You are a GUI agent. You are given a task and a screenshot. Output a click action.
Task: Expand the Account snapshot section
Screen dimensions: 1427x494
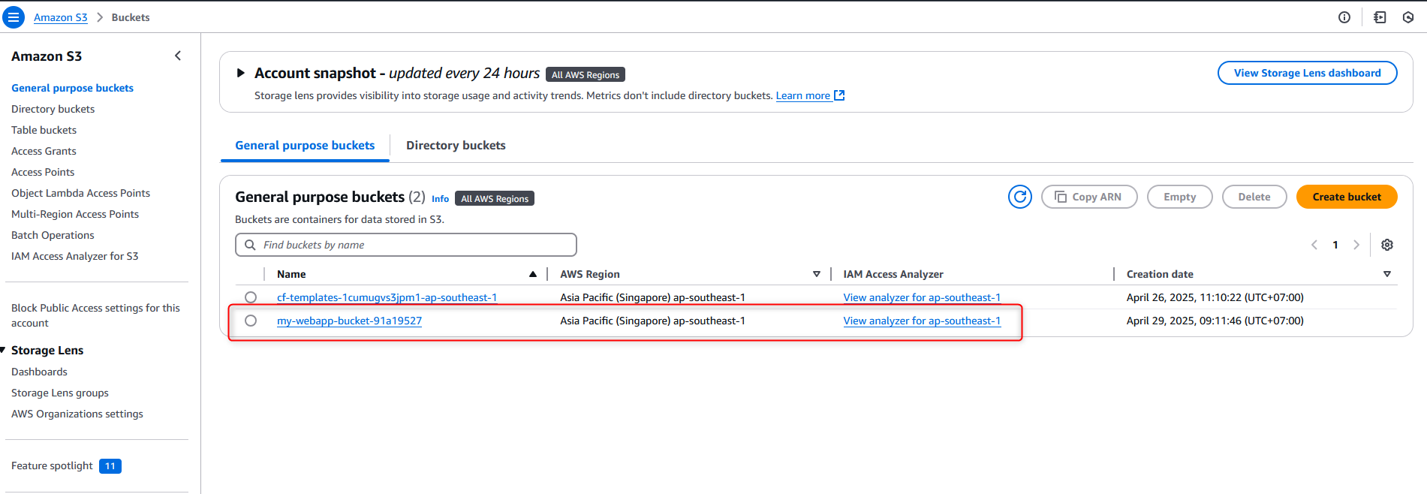pos(241,73)
